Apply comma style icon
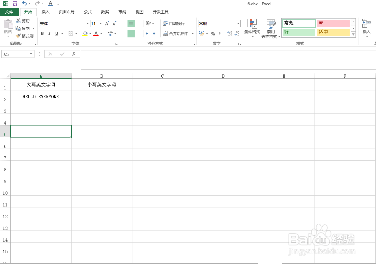 220,33
